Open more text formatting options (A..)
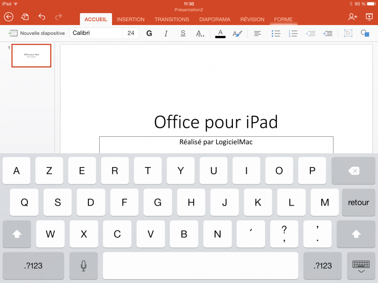Viewport: 378px width, 283px height. (200, 33)
